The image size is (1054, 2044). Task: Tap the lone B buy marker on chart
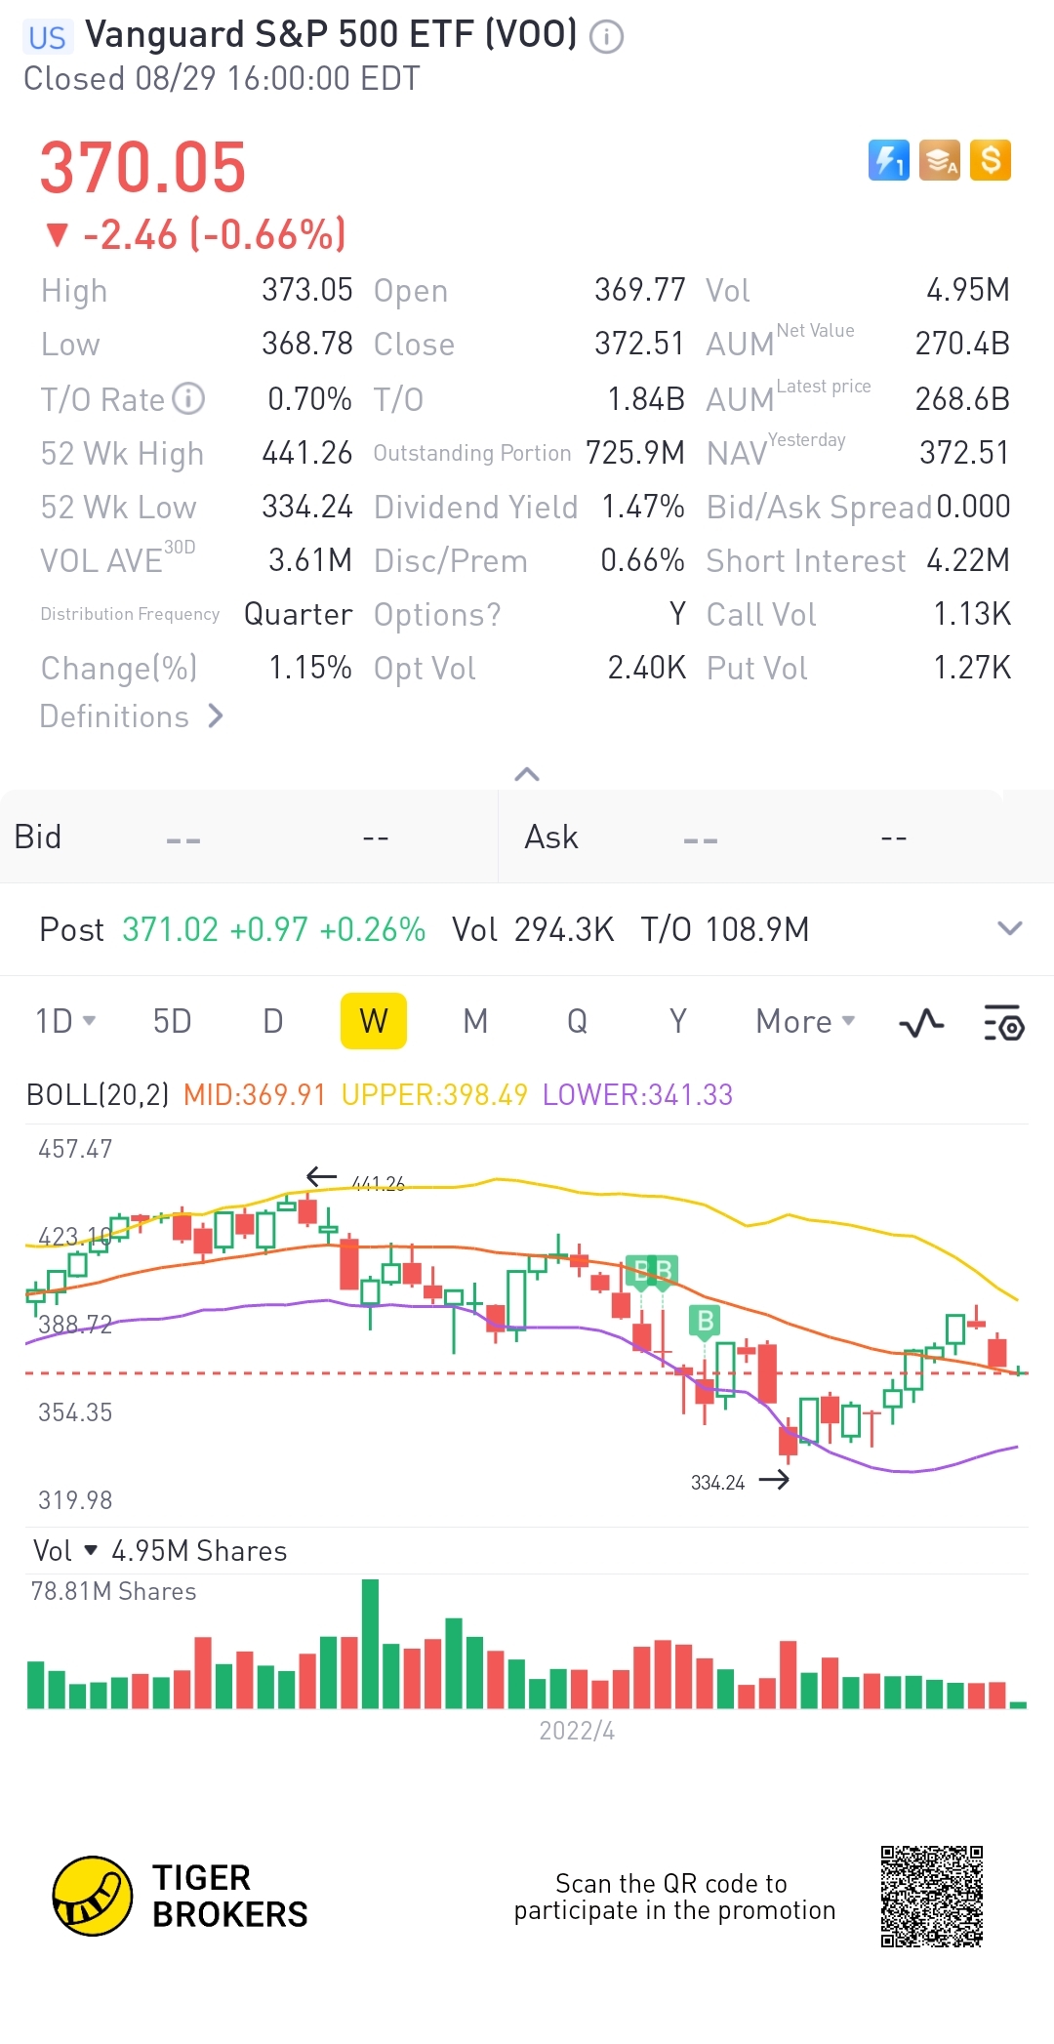coord(704,1322)
